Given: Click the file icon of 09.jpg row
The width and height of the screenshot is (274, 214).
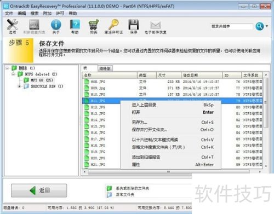Looking at the screenshot, I should [87, 88].
